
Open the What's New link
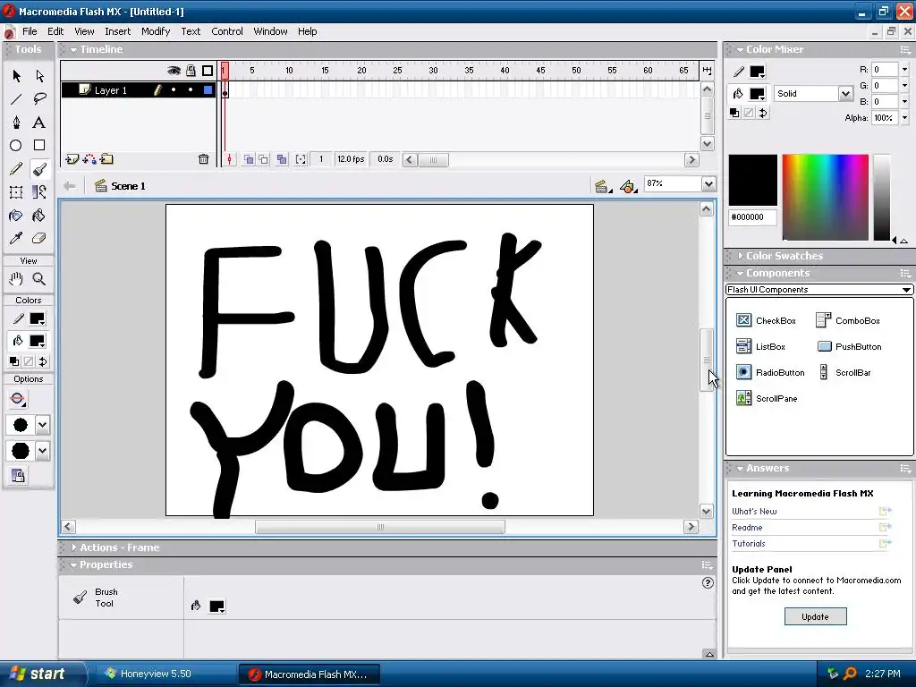pos(754,511)
